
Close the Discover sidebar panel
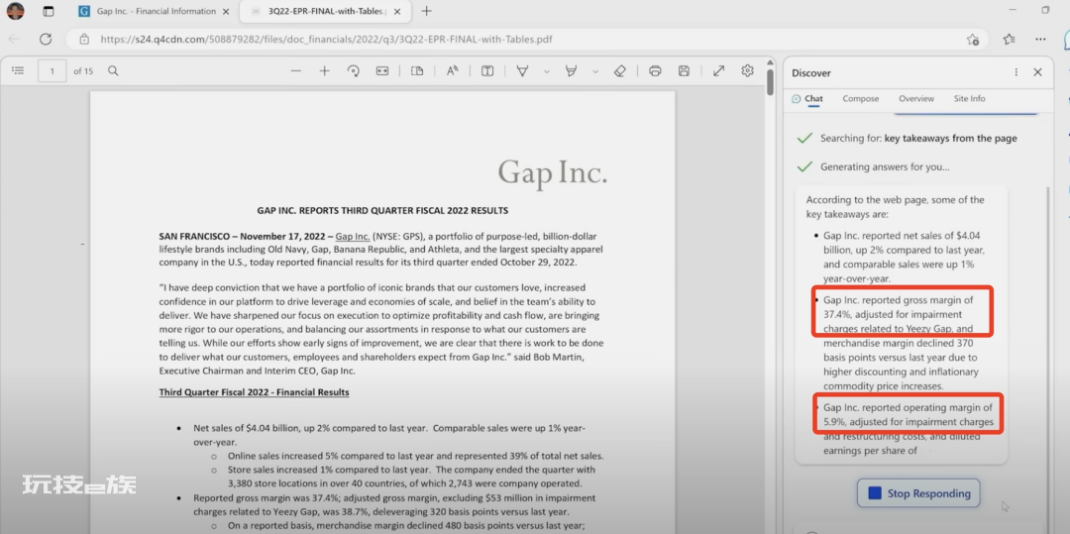point(1038,72)
